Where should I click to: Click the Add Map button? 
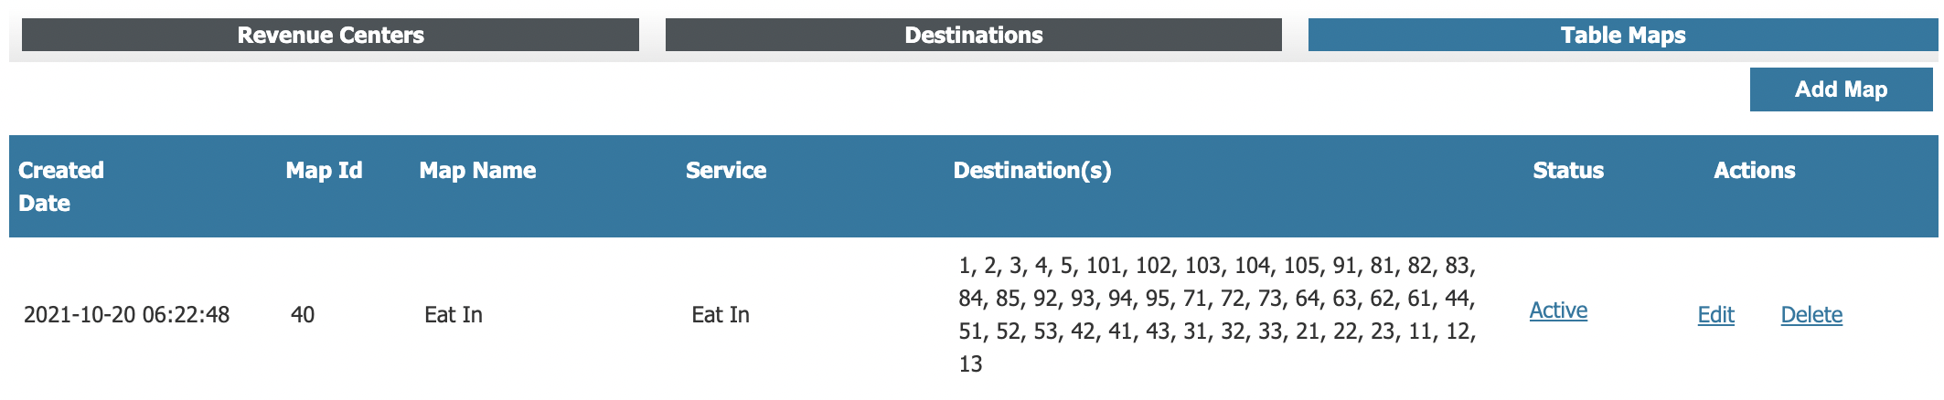click(x=1841, y=89)
